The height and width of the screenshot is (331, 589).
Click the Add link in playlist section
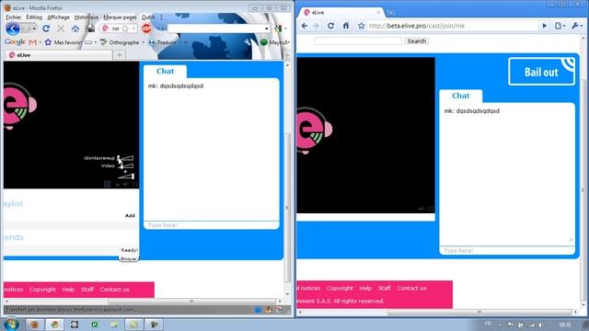[130, 215]
